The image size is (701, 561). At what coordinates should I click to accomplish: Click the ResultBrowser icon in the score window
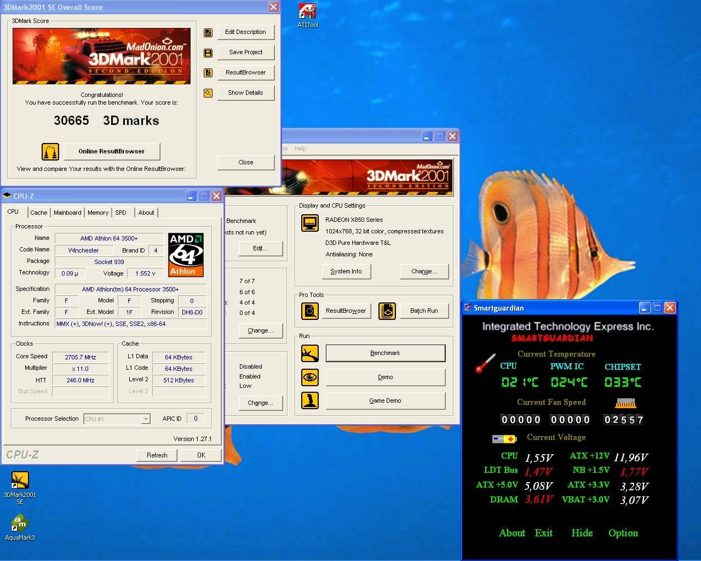click(208, 73)
